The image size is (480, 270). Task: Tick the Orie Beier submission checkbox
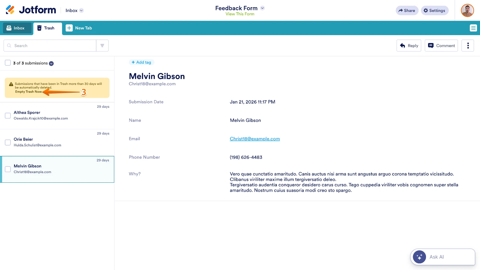click(8, 142)
